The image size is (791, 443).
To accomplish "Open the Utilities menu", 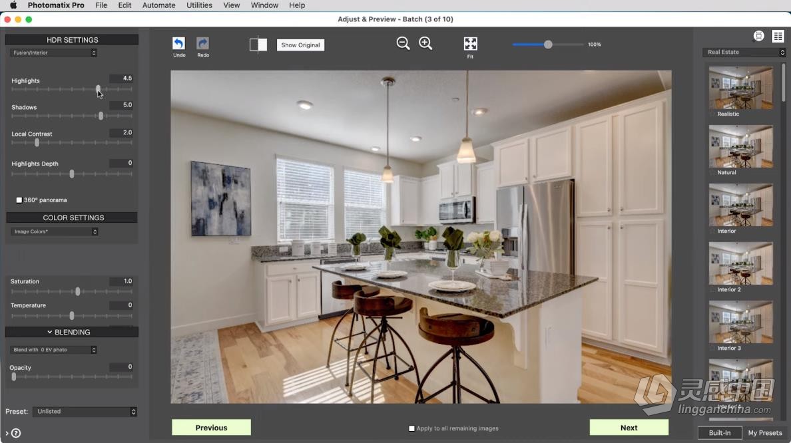I will coord(199,5).
